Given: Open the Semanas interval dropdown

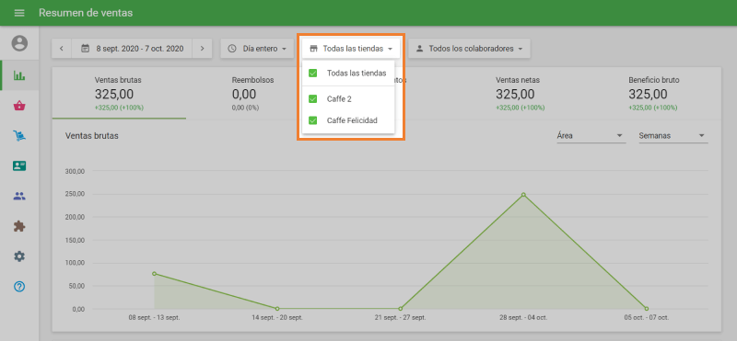Looking at the screenshot, I should (x=673, y=136).
